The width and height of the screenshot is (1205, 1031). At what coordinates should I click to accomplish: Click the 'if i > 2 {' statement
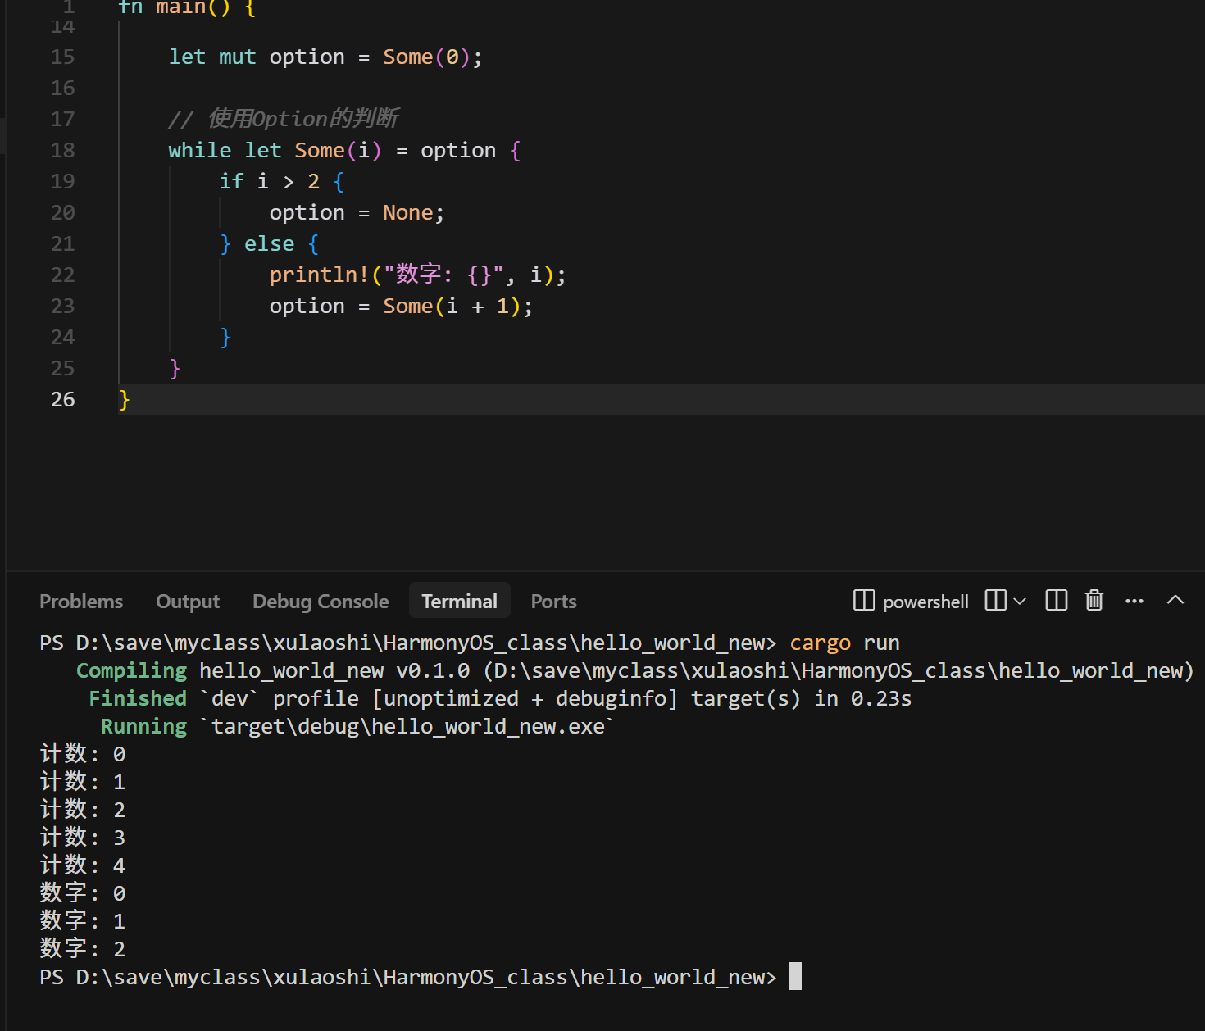coord(281,181)
